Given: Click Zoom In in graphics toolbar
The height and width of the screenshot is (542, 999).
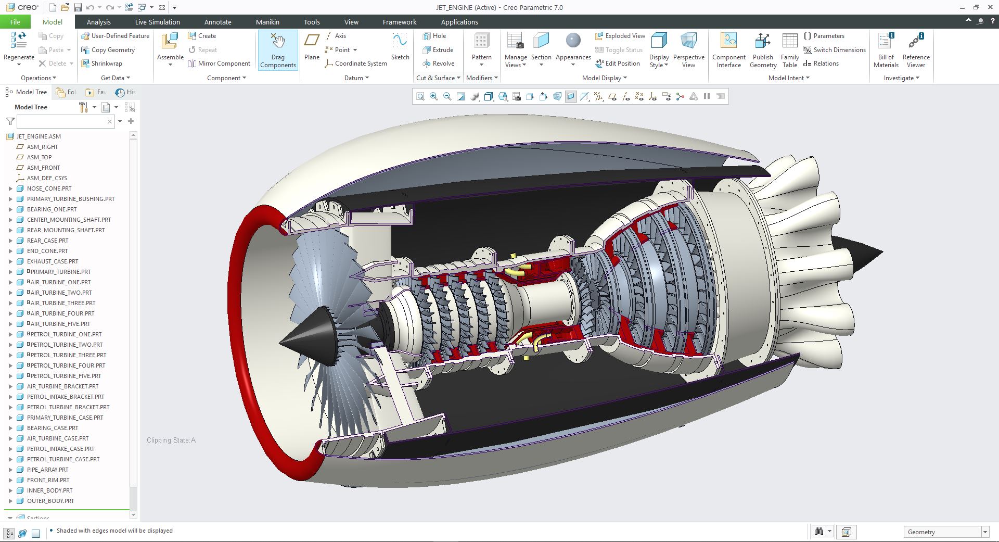Looking at the screenshot, I should [x=433, y=96].
